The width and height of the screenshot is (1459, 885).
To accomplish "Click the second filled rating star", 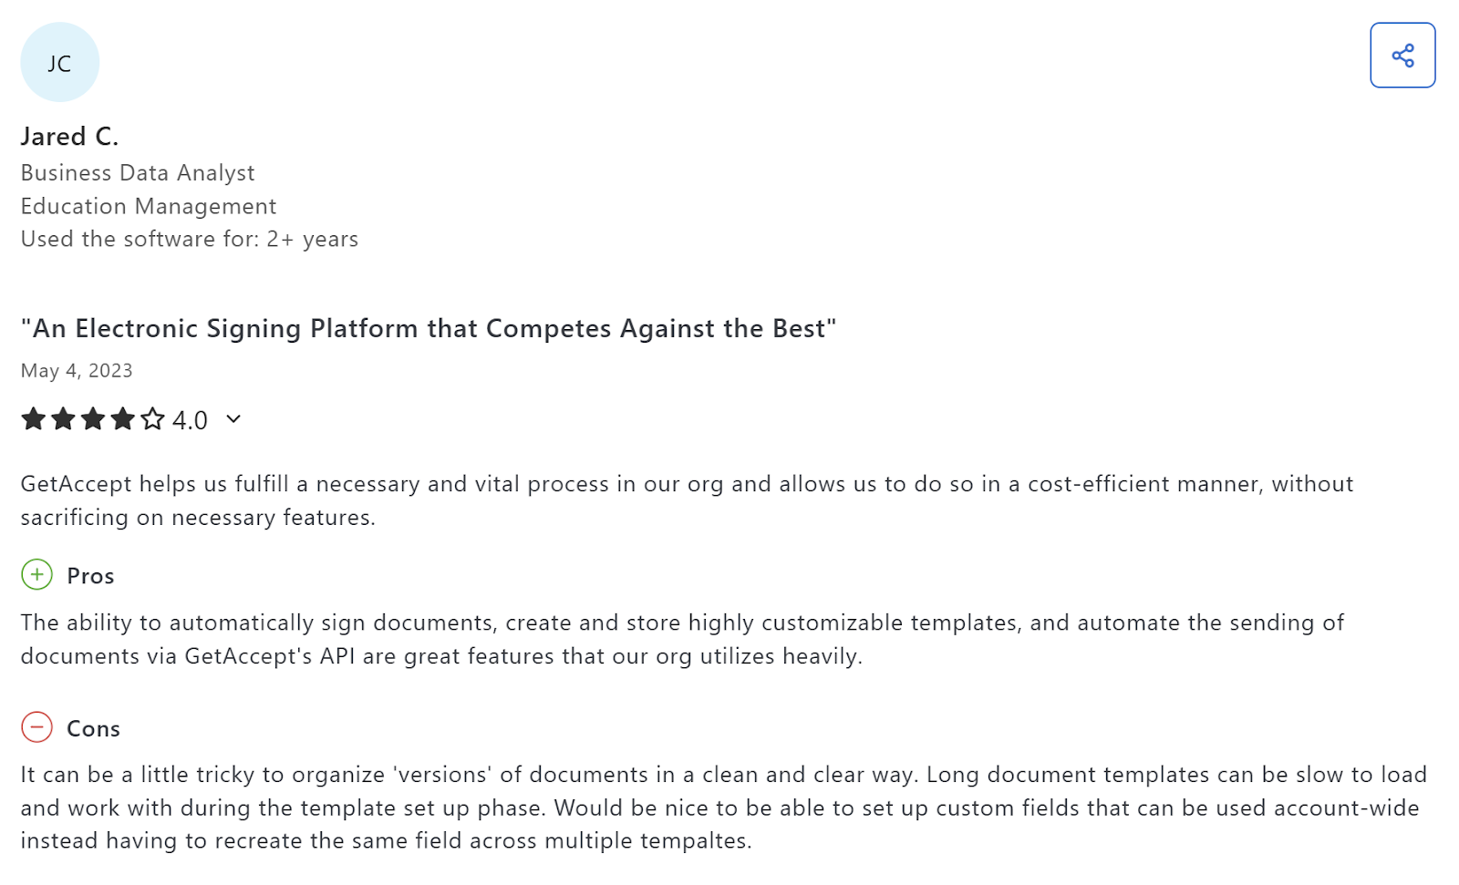I will click(x=63, y=419).
